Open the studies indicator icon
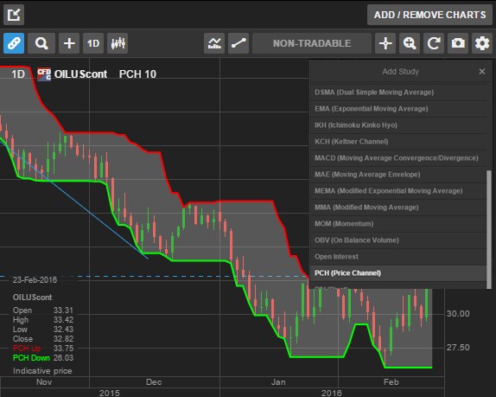Image resolution: width=496 pixels, height=397 pixels. tap(214, 43)
